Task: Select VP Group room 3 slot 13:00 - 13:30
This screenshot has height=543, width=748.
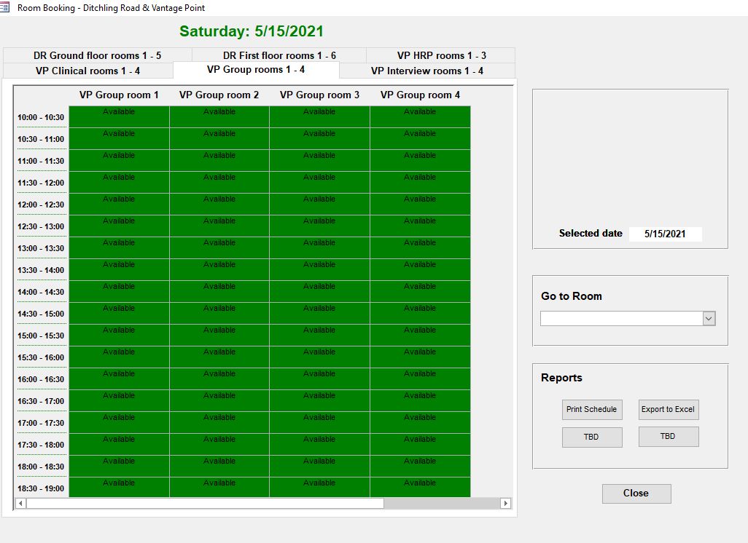Action: pos(319,248)
